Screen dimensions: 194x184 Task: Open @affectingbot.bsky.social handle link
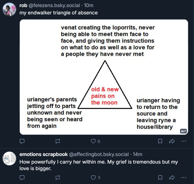coord(99,154)
